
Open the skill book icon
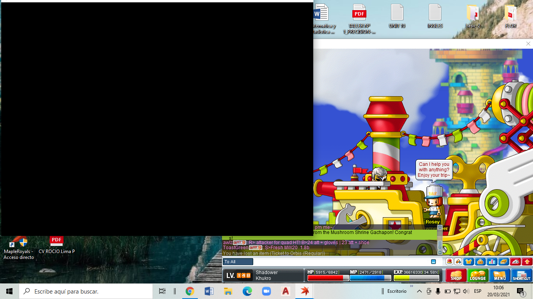click(504, 262)
